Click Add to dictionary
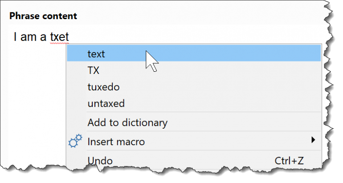This screenshot has height=183, width=343. [194, 122]
